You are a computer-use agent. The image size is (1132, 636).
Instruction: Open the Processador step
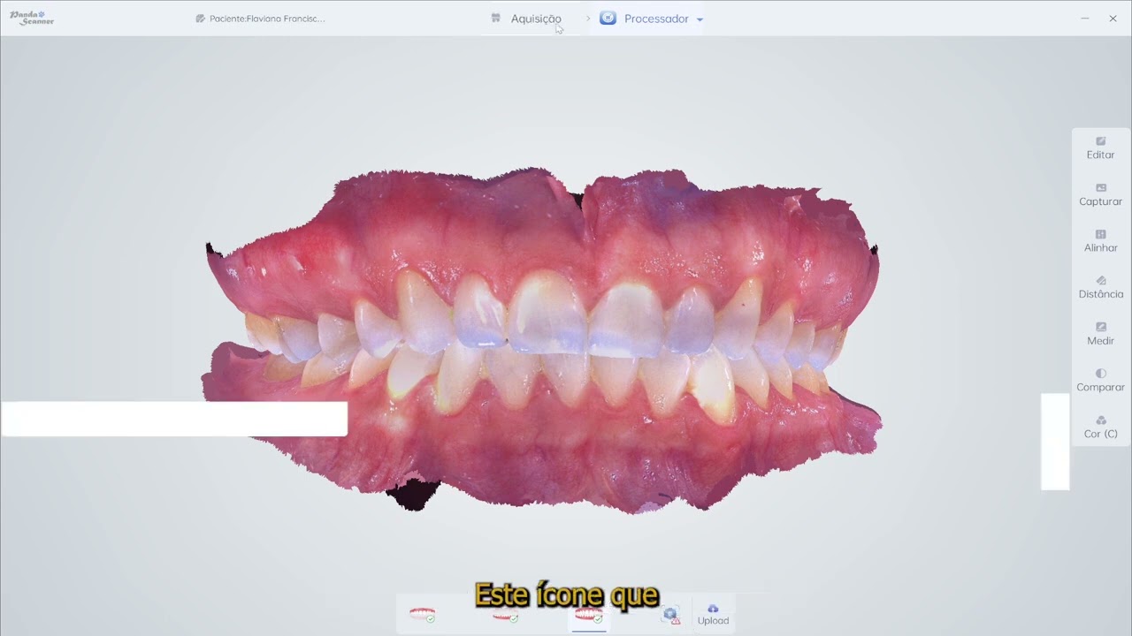tap(644, 19)
